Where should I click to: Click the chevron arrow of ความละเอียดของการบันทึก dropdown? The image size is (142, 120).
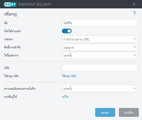(135, 88)
